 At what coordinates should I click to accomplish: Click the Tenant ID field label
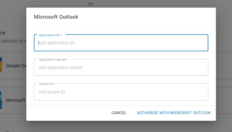[x=46, y=84]
